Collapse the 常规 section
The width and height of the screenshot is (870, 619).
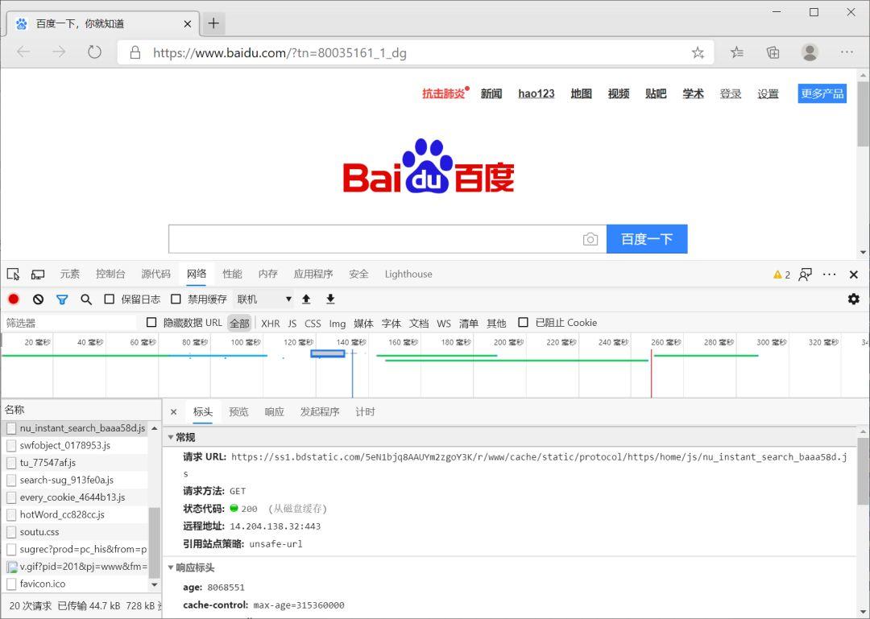[171, 437]
